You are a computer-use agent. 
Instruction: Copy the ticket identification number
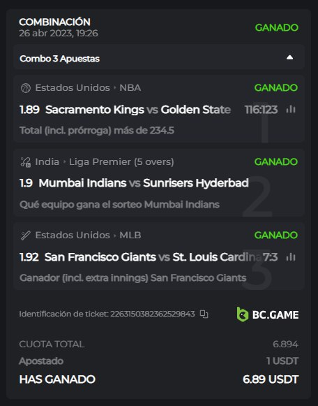click(x=204, y=314)
